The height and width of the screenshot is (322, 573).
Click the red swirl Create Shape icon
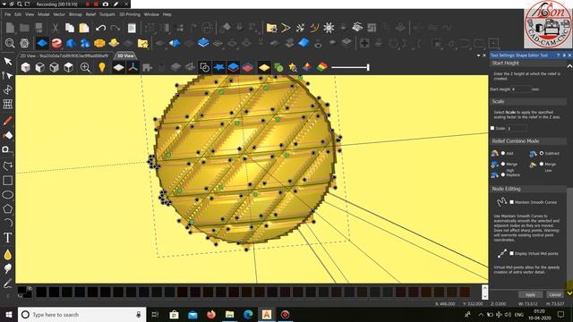pyautogui.click(x=56, y=44)
